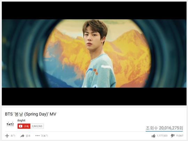Click the BTS Spring Day MV title
The image size is (188, 141).
tap(30, 114)
